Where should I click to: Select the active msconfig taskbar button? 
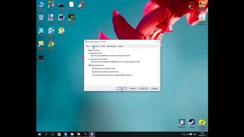[x=92, y=134]
